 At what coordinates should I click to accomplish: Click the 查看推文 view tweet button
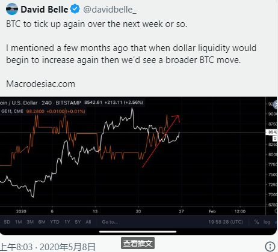138,243
